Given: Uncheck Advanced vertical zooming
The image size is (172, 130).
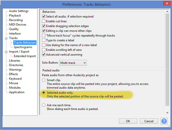Looking at the screenshot, I should (44, 55).
